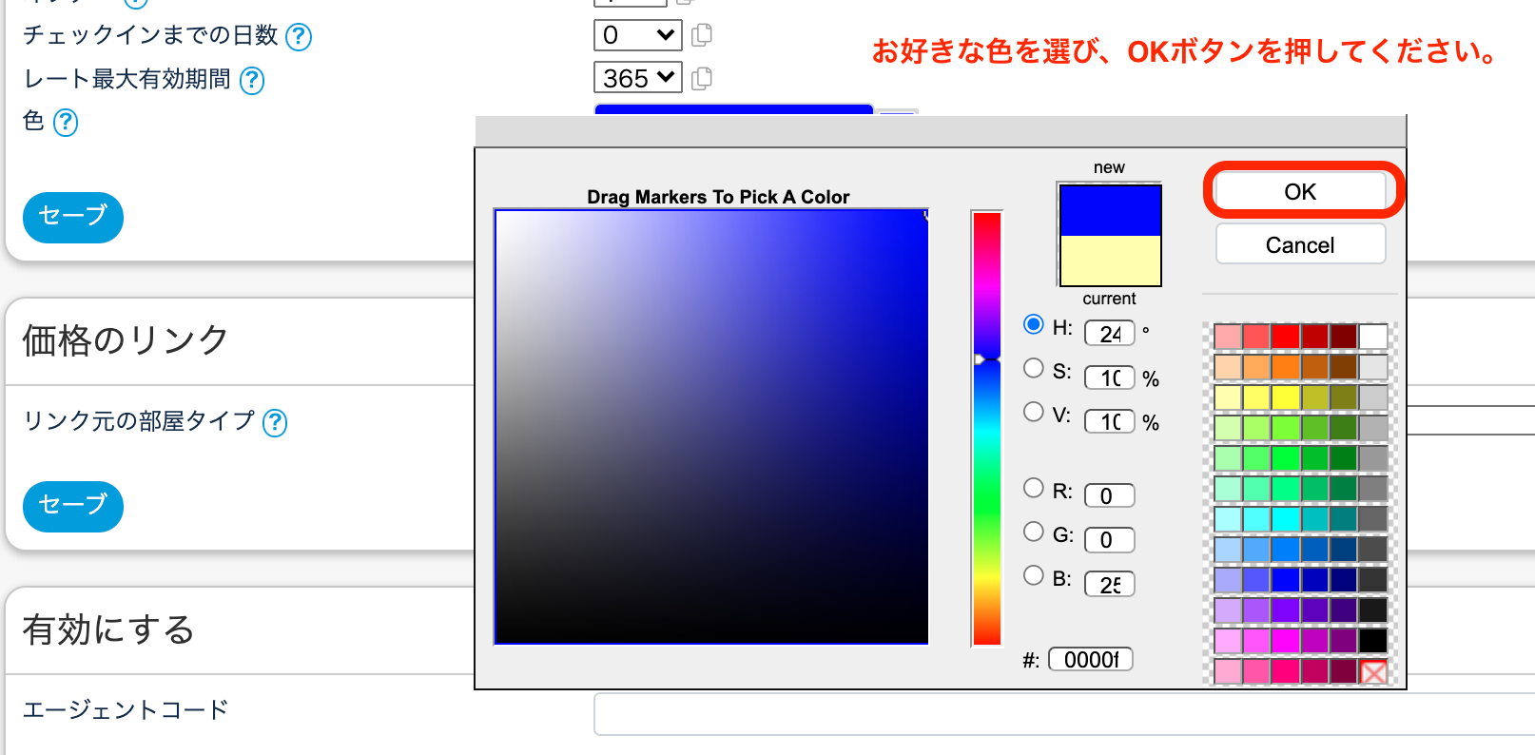The image size is (1535, 755).
Task: Choose the black swatch in the palette
Action: pos(1372,641)
